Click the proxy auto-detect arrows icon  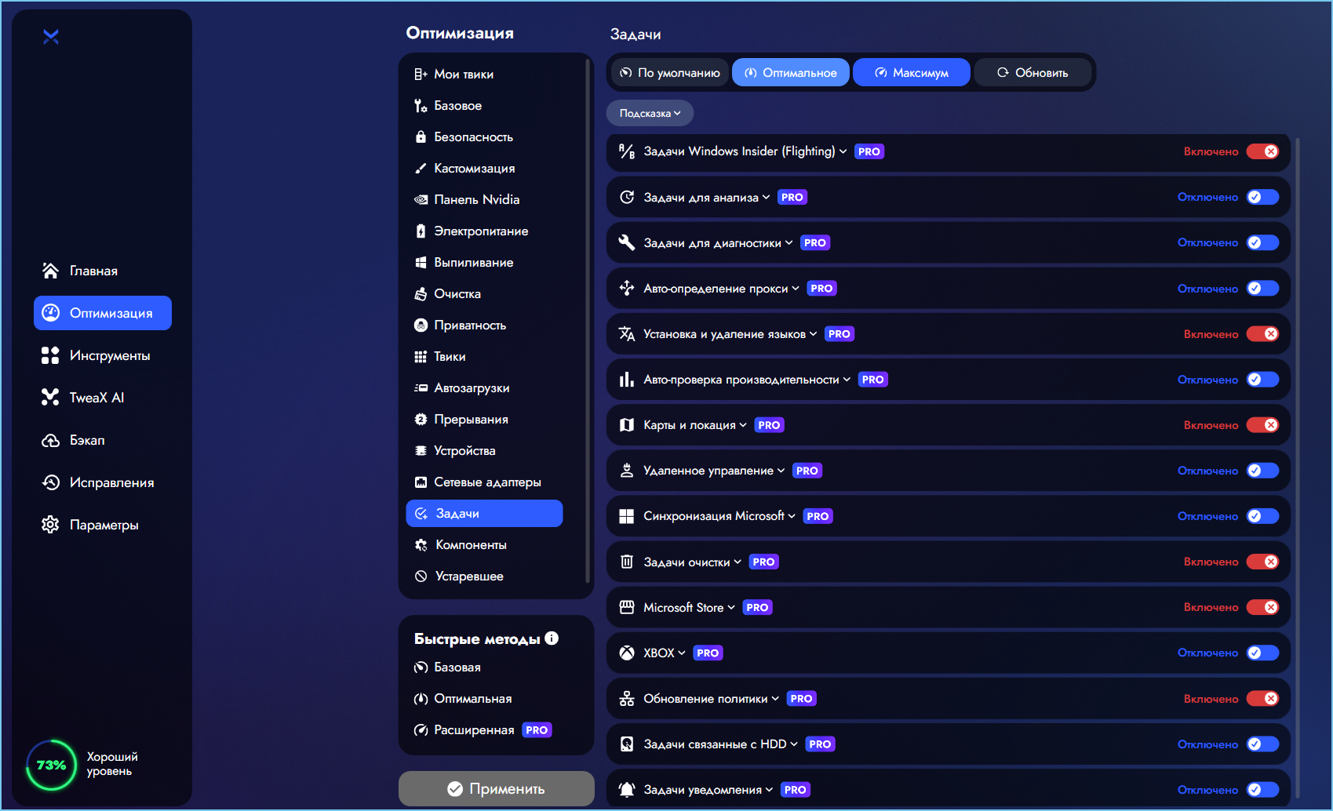pyautogui.click(x=627, y=288)
